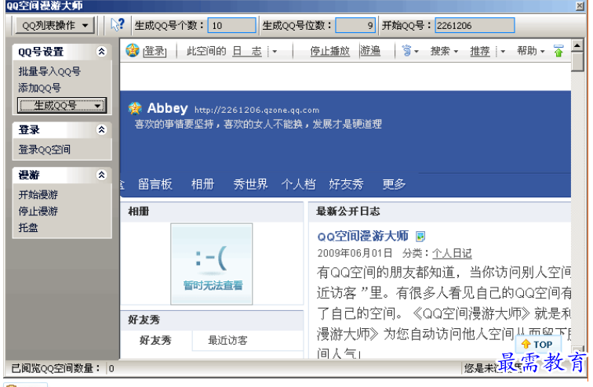
Task: Click the 个人日记 category link
Action: tap(452, 253)
